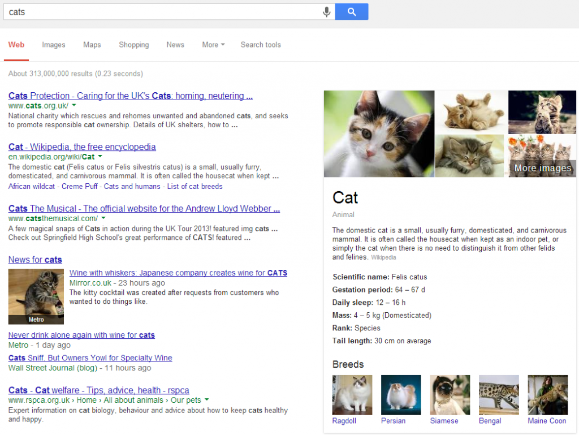Image resolution: width=579 pixels, height=435 pixels.
Task: Click the Ragdoll breed thumbnail
Action: click(352, 395)
